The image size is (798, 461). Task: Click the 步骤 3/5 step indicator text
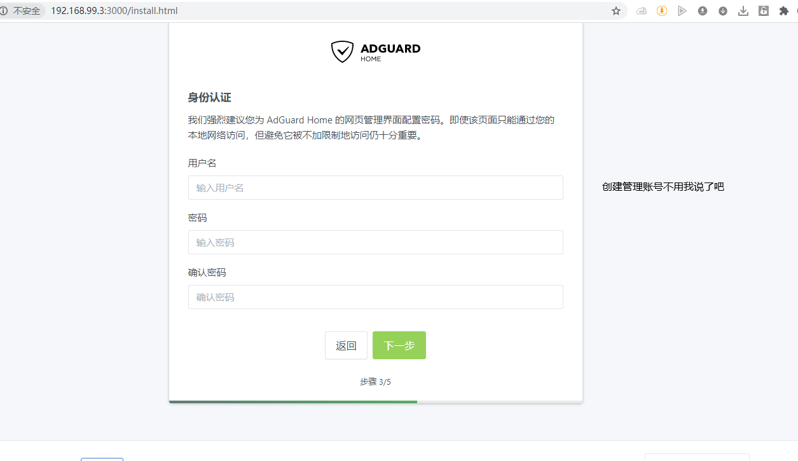point(375,382)
